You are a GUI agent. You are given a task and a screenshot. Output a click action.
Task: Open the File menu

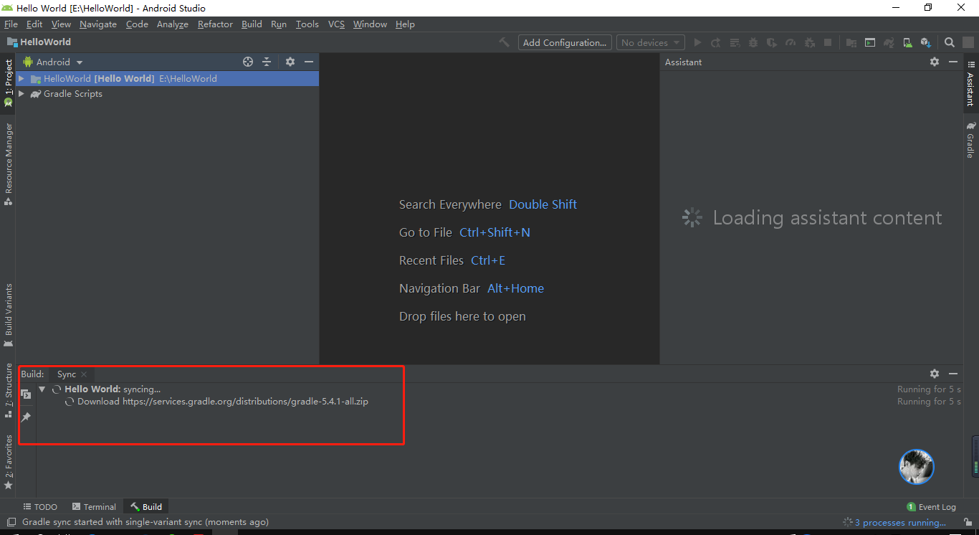pos(11,24)
